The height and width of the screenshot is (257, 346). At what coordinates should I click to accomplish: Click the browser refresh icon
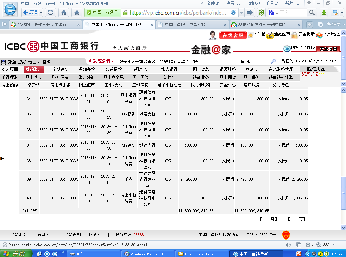pos(50,13)
